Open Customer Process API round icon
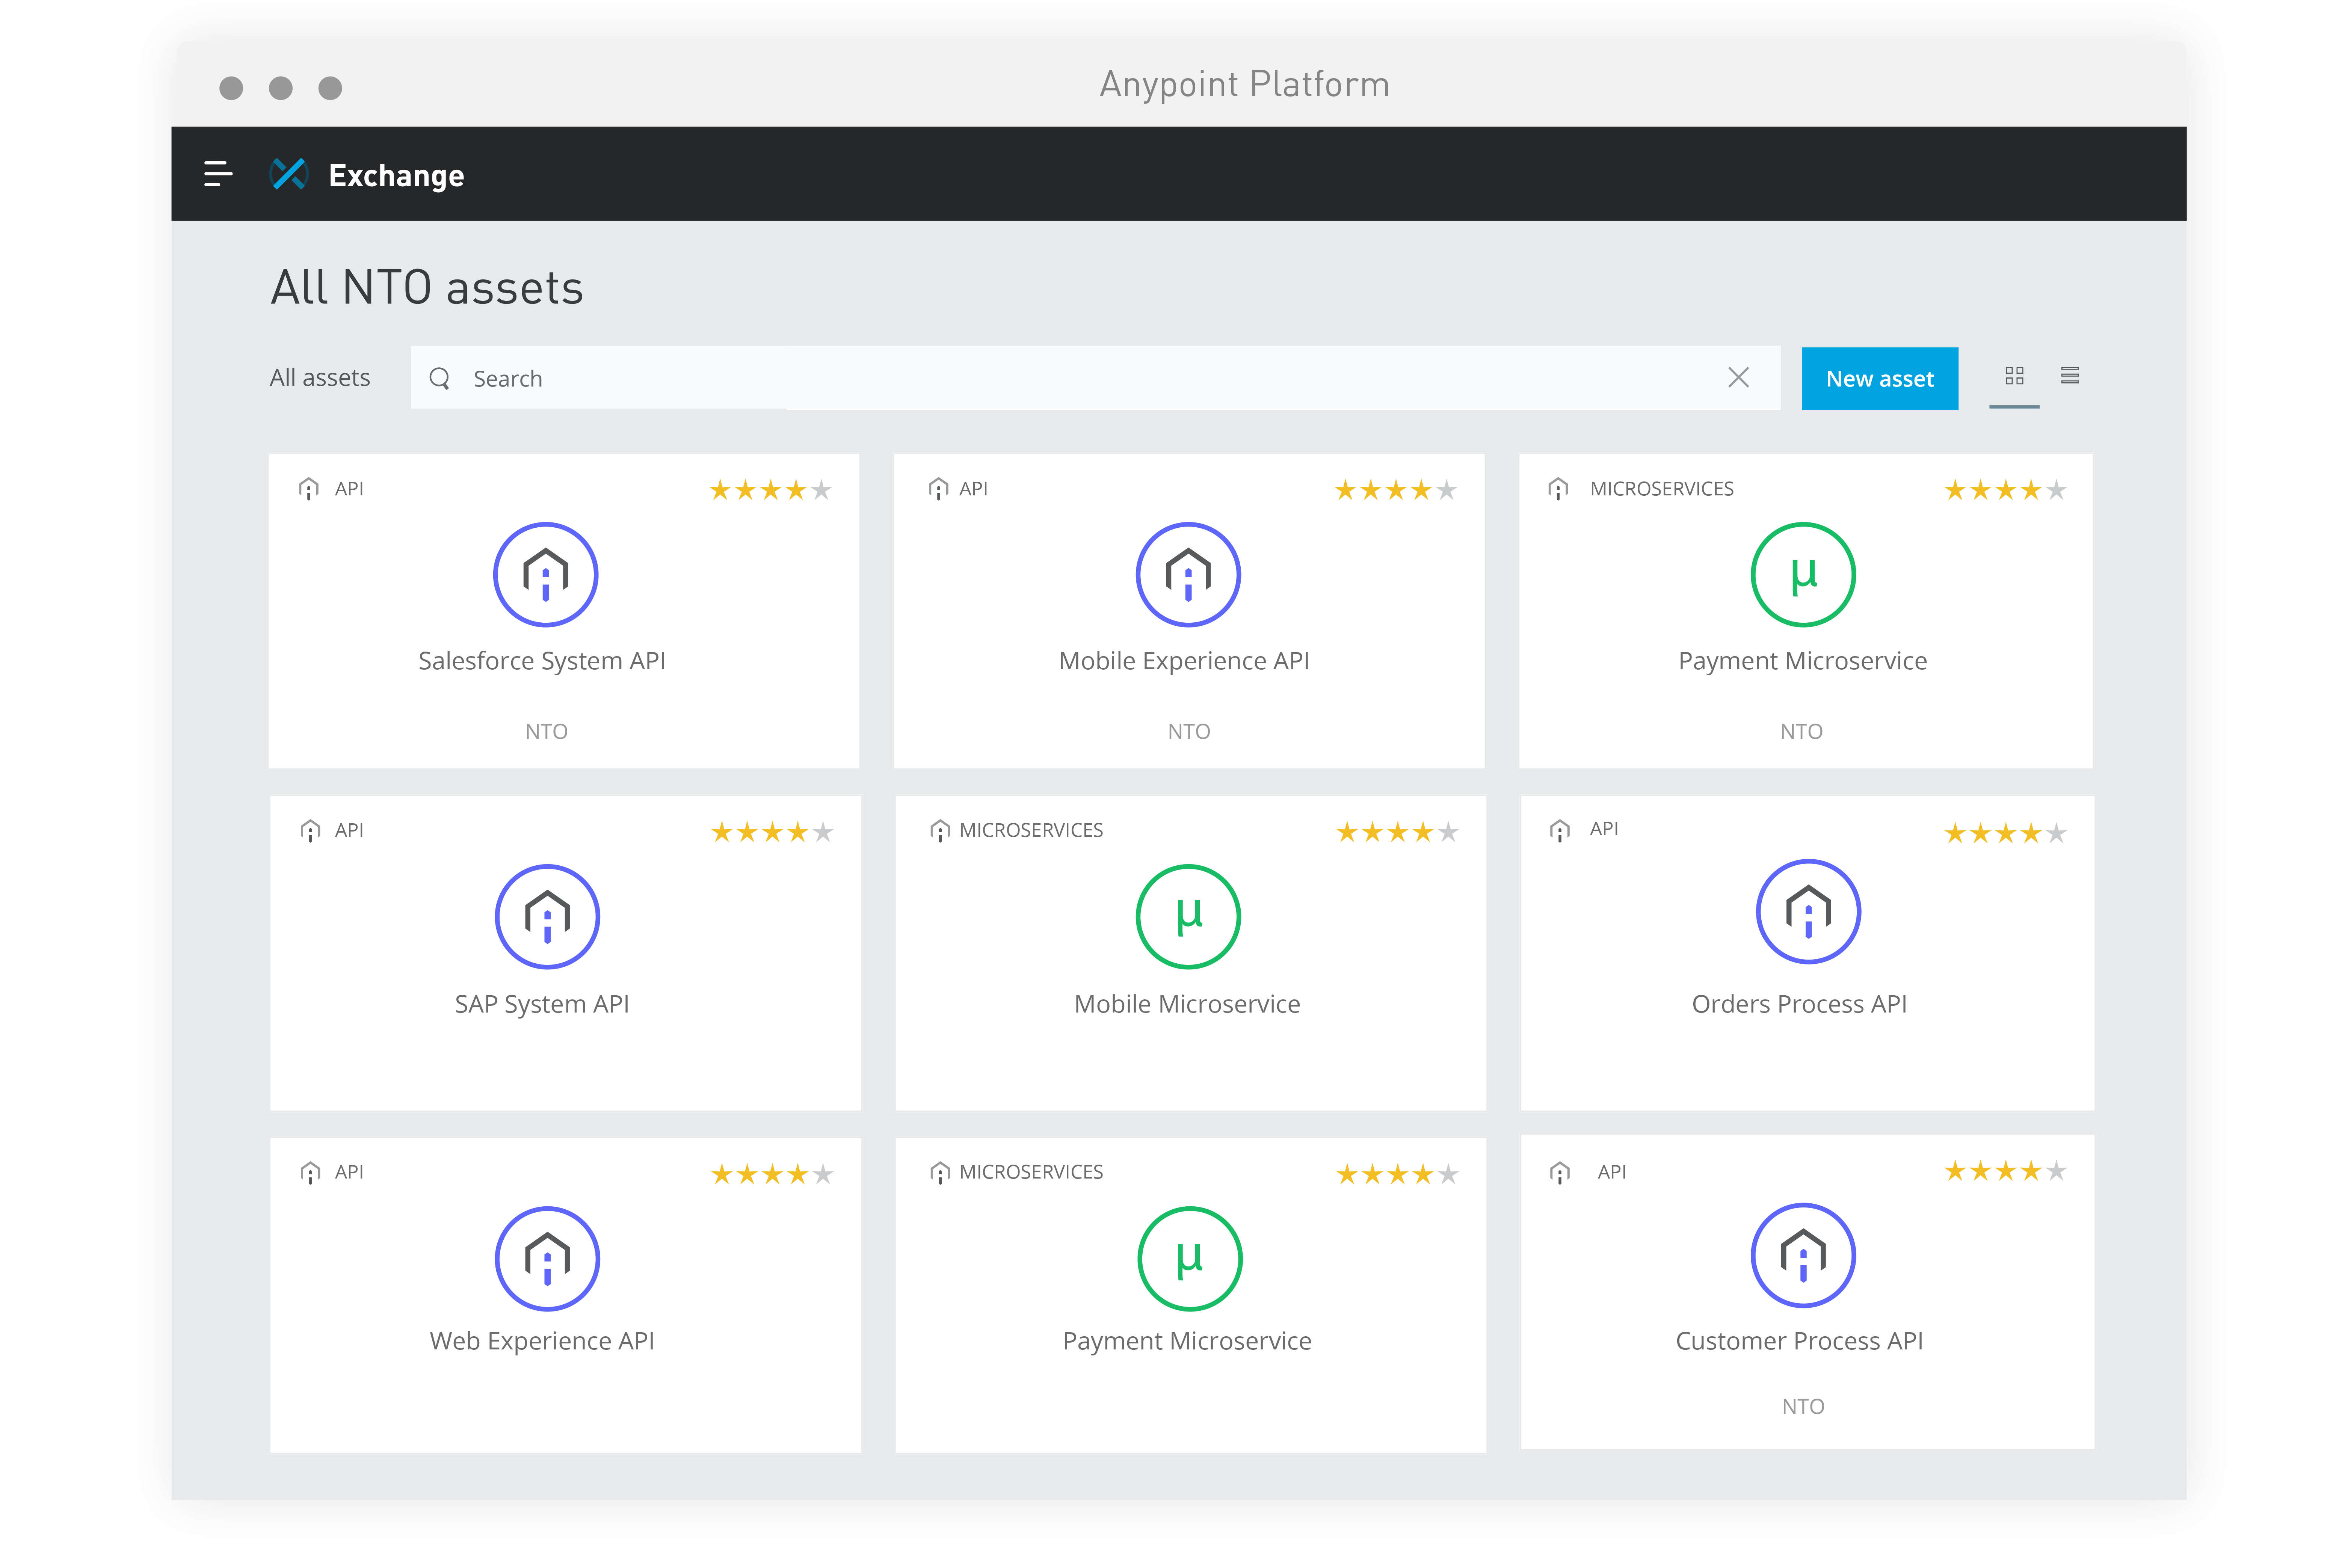Viewport: 2333px width, 1568px height. 1803,1256
